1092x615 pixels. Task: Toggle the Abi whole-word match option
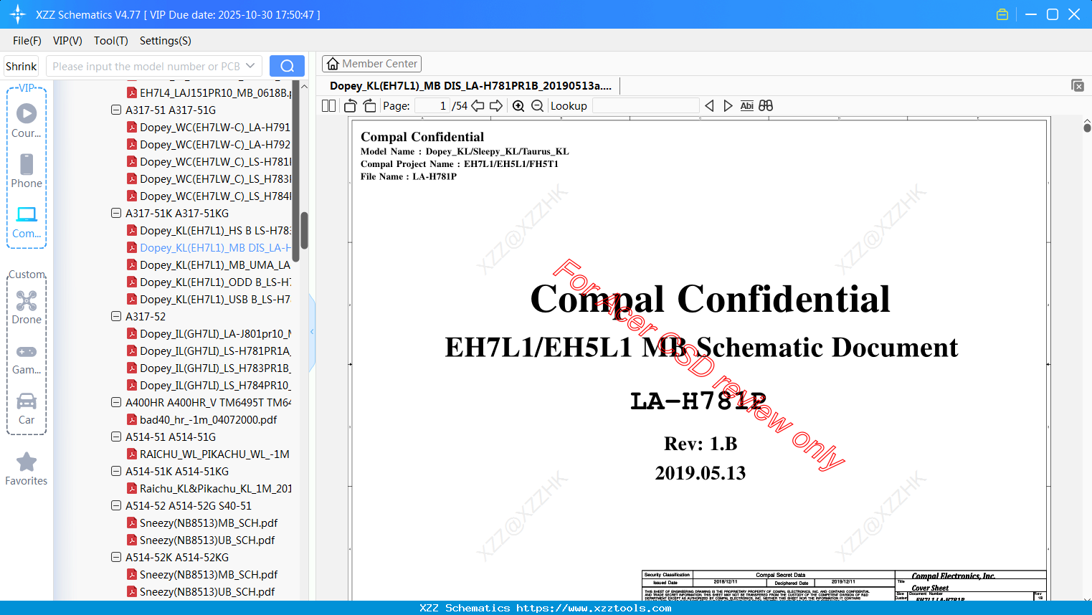[x=746, y=106]
